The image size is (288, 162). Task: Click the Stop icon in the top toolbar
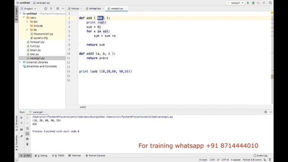[x=264, y=3]
